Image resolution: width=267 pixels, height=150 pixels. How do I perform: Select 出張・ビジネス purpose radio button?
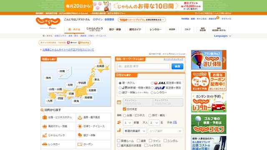tap(124, 115)
